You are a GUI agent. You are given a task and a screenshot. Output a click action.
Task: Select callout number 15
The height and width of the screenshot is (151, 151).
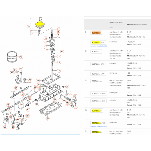(x=46, y=50)
